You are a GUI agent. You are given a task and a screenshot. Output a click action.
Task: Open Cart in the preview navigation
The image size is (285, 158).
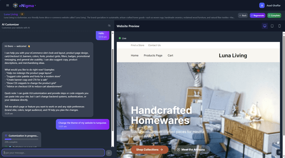pos(170,55)
